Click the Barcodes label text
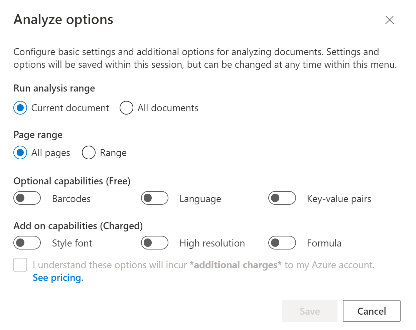The width and height of the screenshot is (416, 330). 71,199
